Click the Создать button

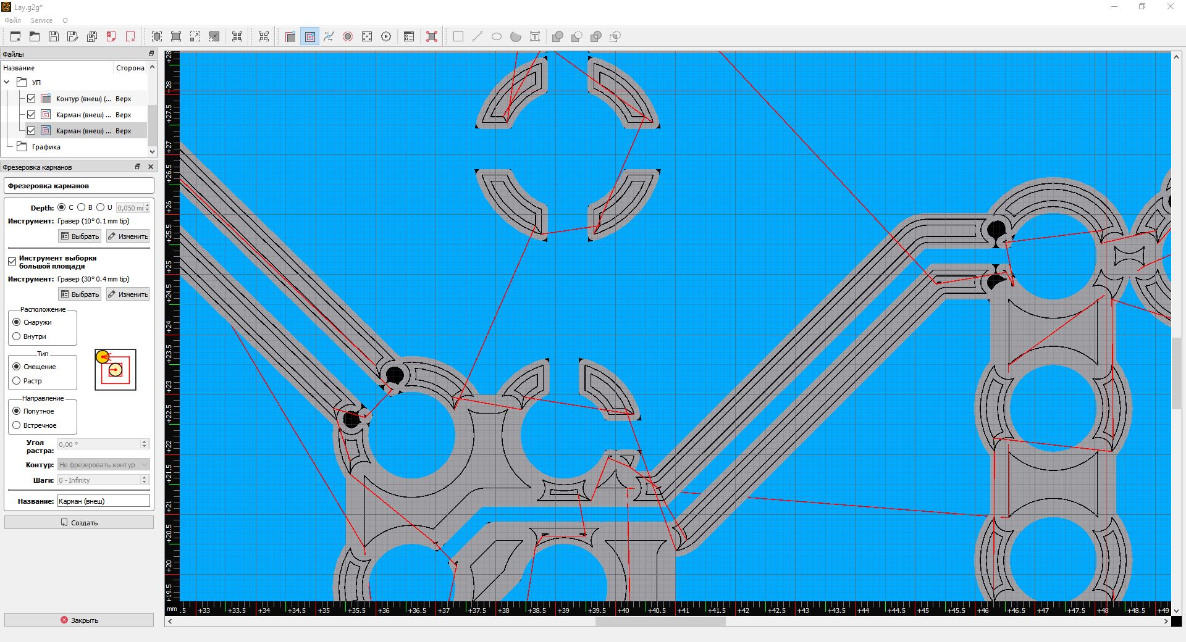[79, 523]
